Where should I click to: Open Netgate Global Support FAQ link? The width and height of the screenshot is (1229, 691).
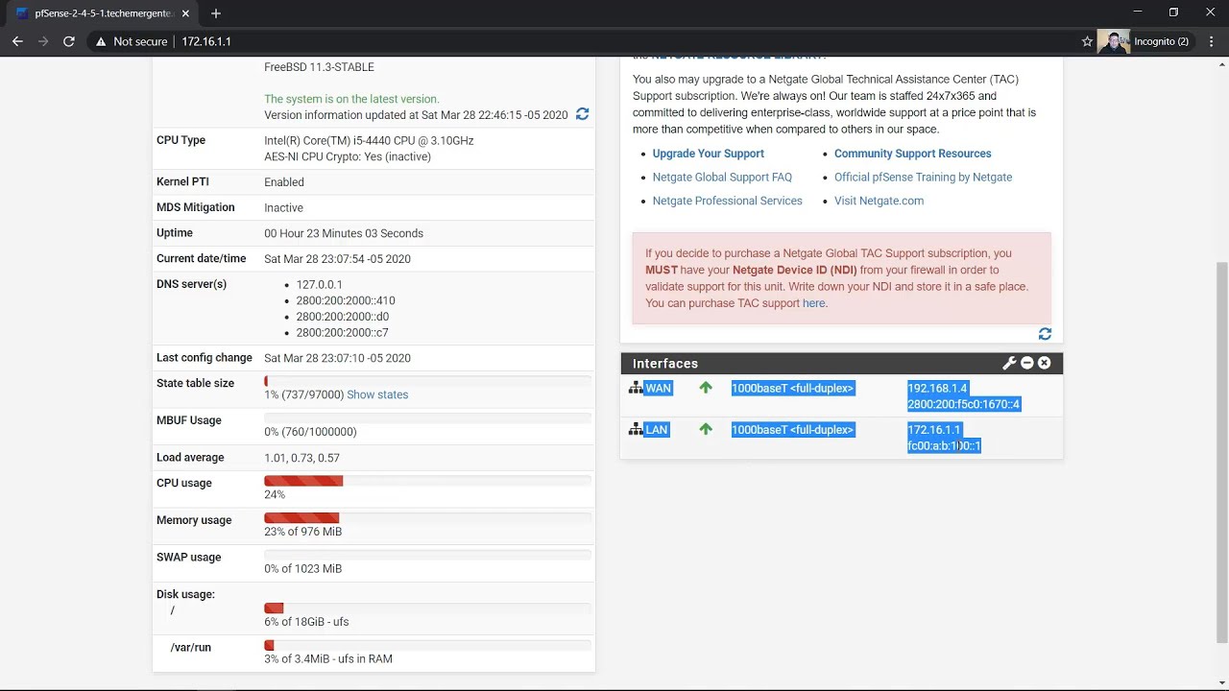722,178
